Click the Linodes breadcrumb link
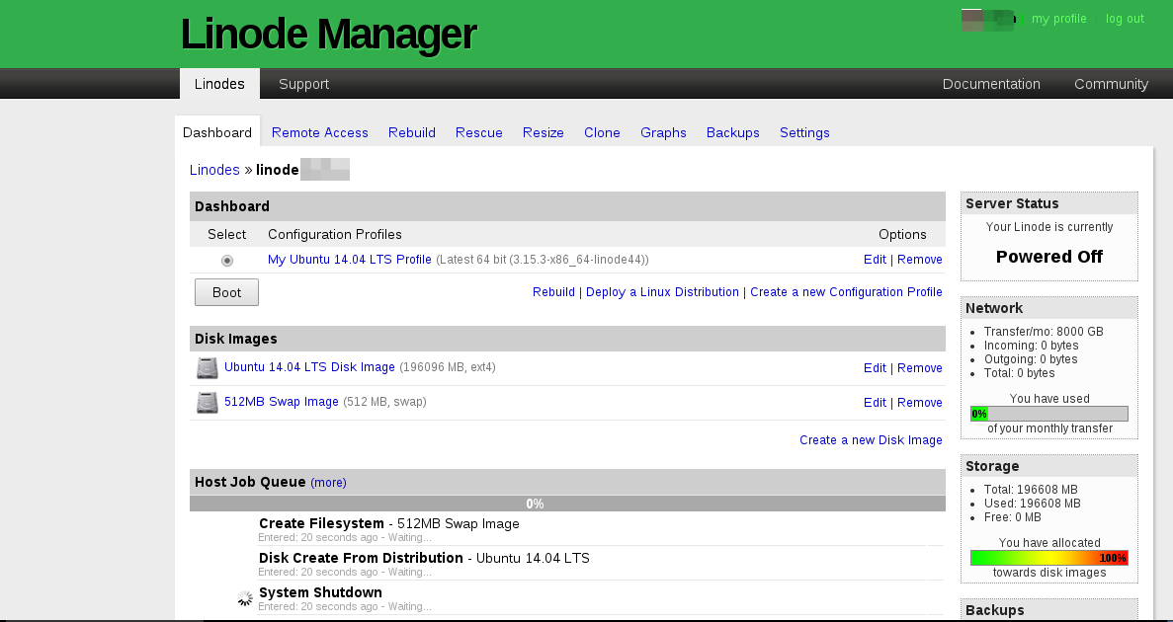The height and width of the screenshot is (622, 1173). (214, 170)
